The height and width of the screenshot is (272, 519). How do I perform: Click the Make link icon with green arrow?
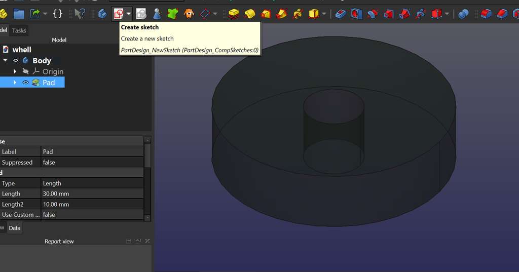point(35,14)
